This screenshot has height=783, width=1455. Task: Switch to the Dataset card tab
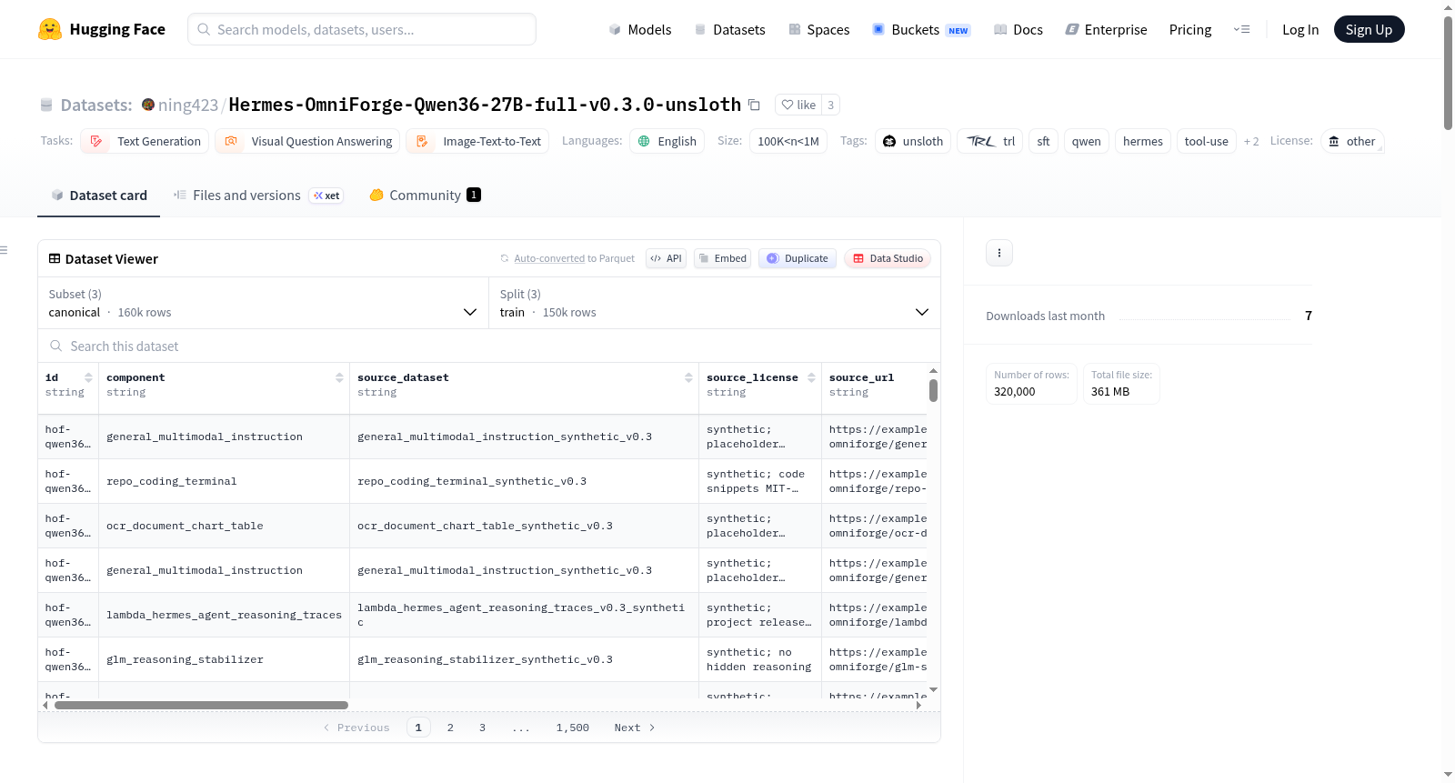pos(99,196)
